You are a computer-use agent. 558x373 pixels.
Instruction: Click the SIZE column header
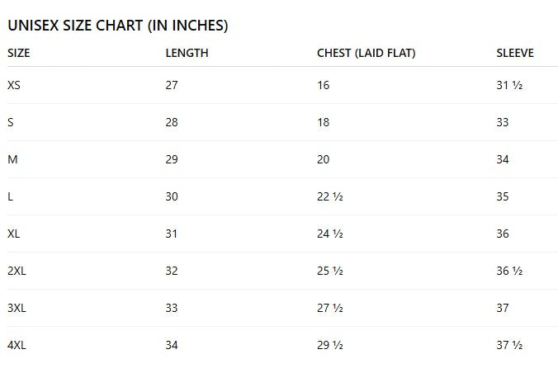coord(19,53)
